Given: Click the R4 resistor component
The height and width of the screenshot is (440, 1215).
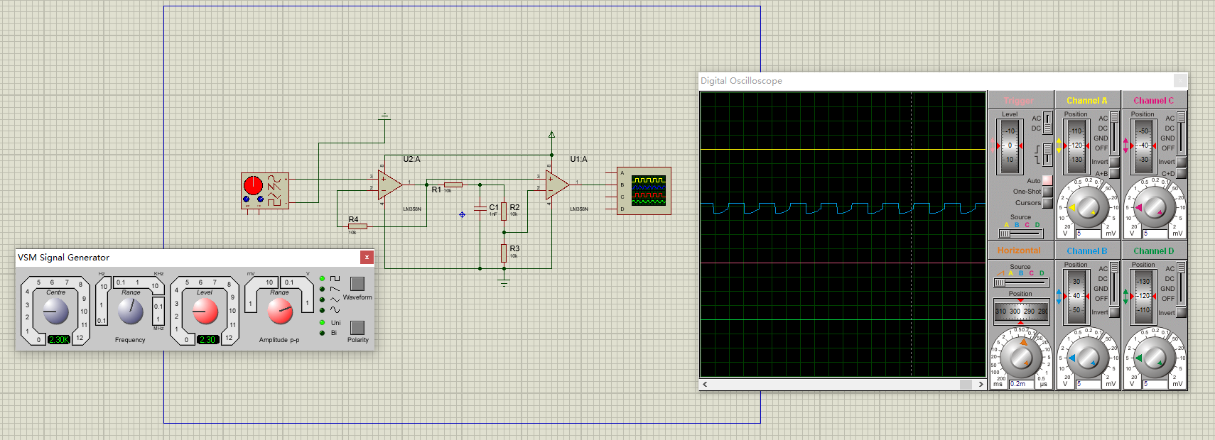Looking at the screenshot, I should (357, 226).
